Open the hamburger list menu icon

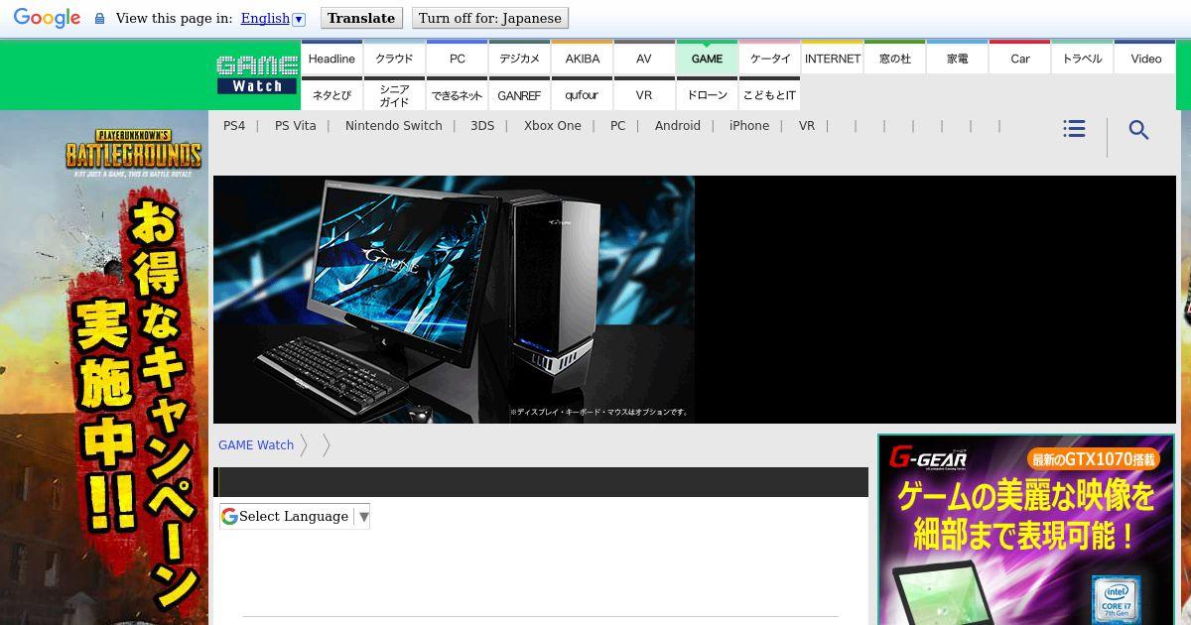[1074, 129]
